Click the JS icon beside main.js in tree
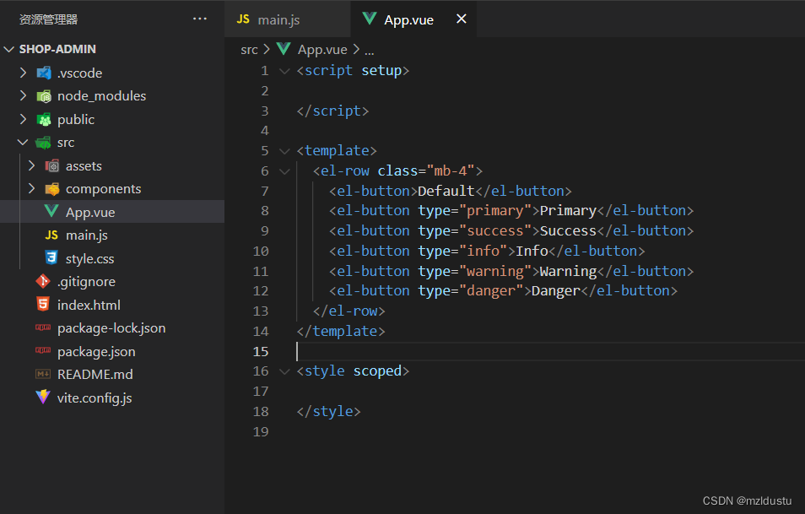805x514 pixels. pyautogui.click(x=51, y=235)
